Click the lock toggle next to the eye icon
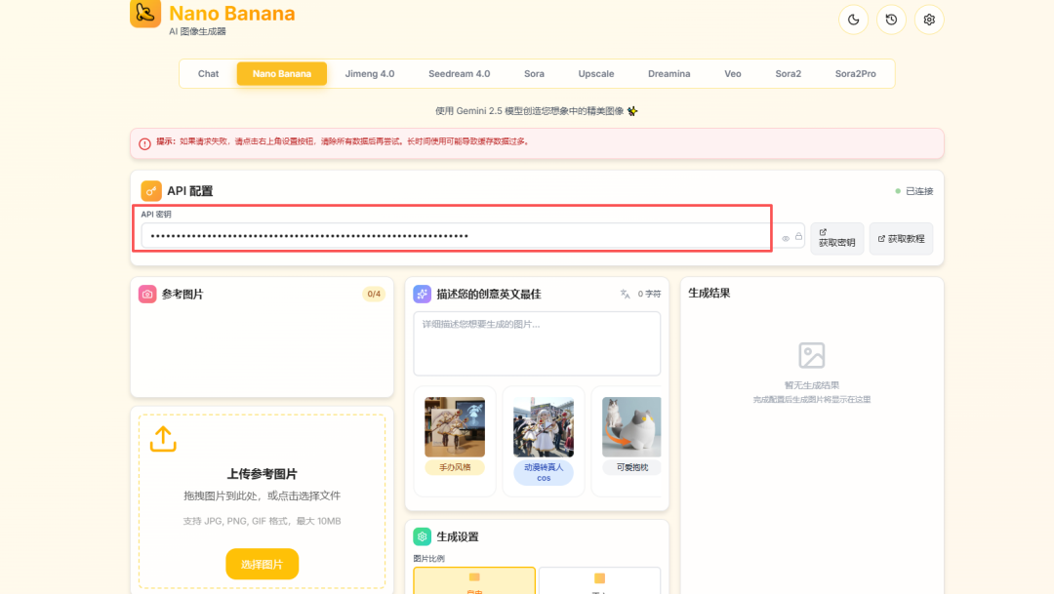Viewport: 1054px width, 594px height. [799, 235]
